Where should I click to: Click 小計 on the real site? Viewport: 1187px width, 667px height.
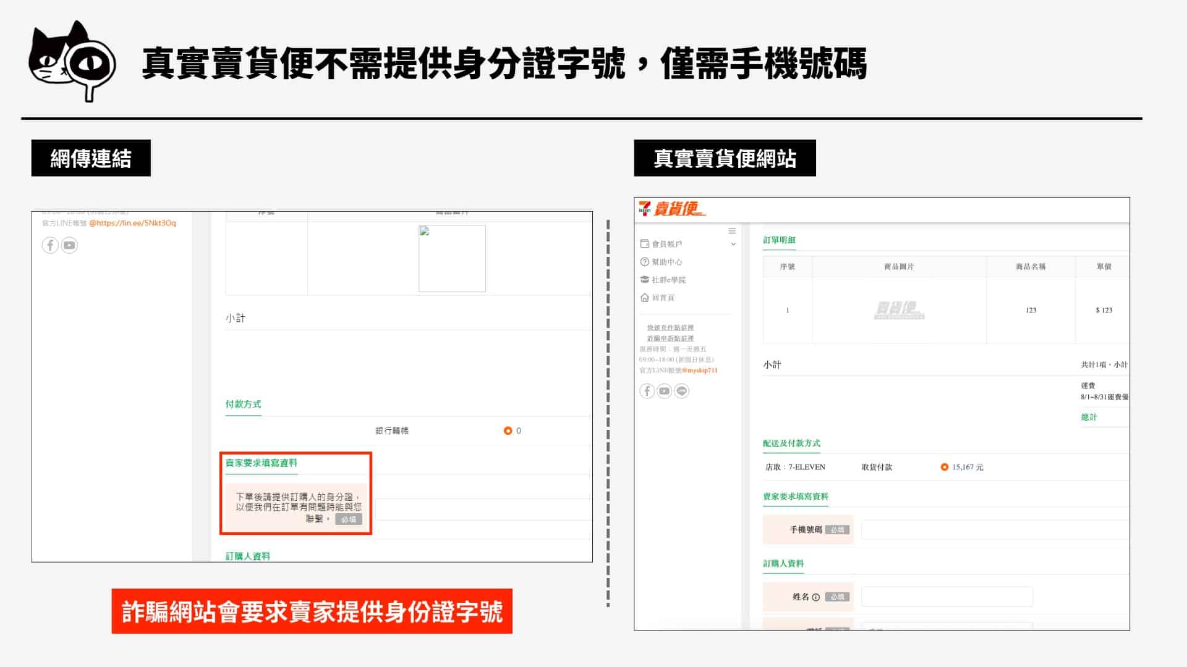[x=772, y=365]
